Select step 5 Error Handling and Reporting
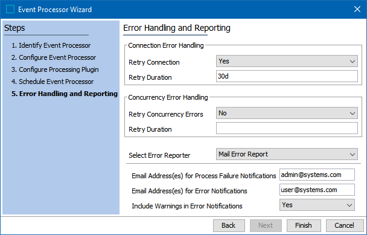 [65, 94]
